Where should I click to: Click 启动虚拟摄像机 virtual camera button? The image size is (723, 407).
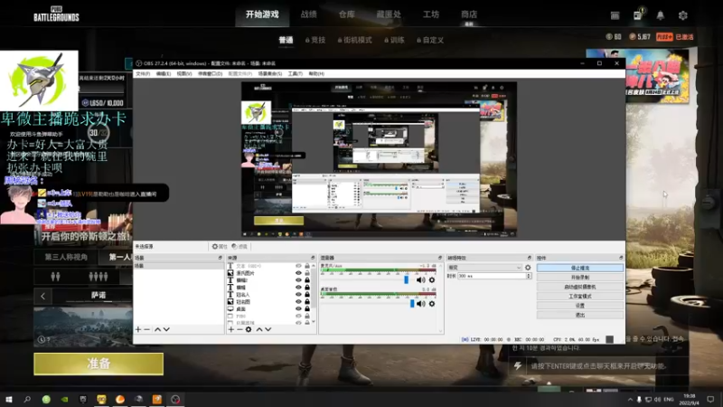point(580,287)
